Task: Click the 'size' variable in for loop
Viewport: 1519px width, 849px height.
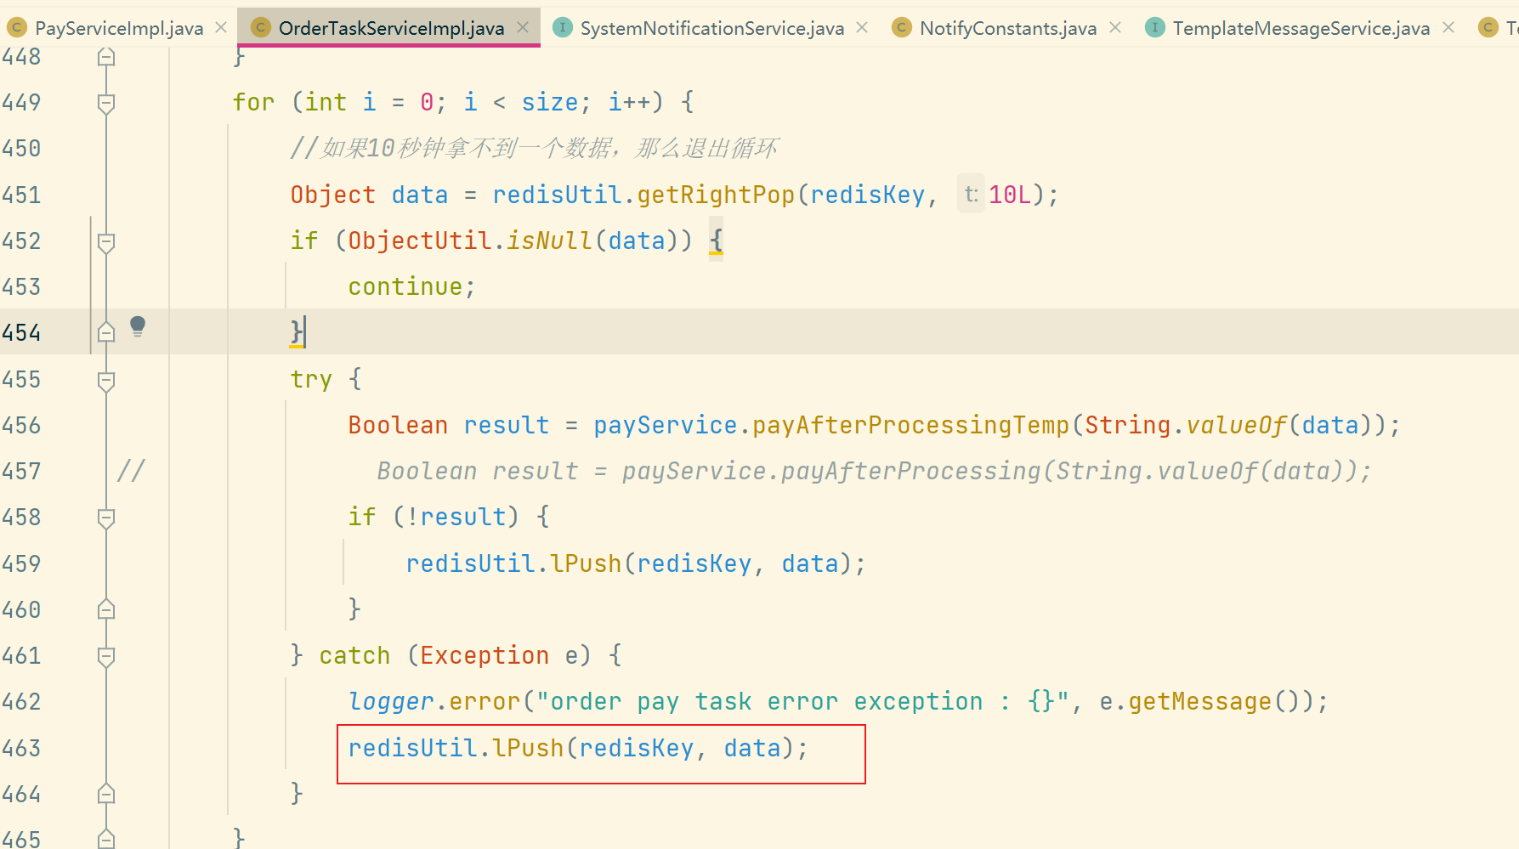Action: (x=550, y=103)
